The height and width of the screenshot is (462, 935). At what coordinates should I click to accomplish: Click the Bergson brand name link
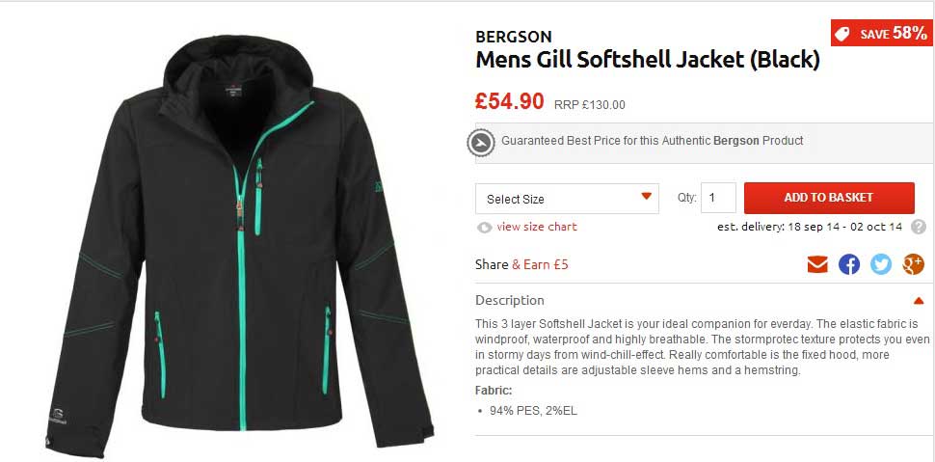click(514, 37)
